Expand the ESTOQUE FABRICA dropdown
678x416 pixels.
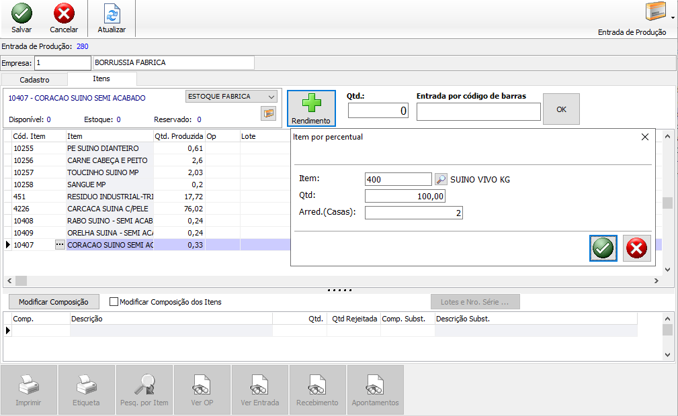pyautogui.click(x=271, y=97)
